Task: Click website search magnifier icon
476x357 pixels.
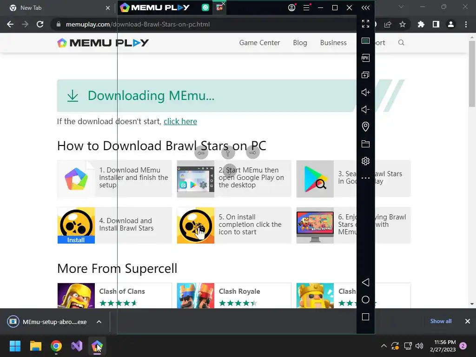Action: [401, 42]
